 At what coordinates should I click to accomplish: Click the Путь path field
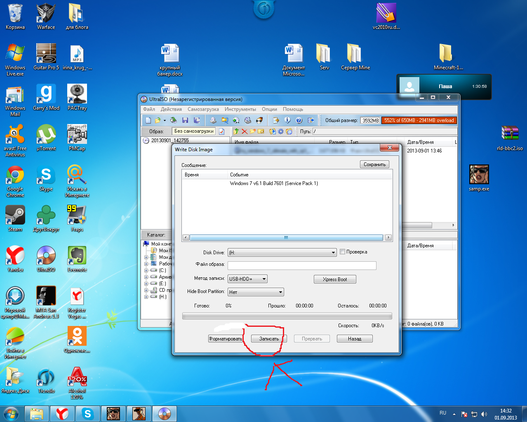coord(384,131)
